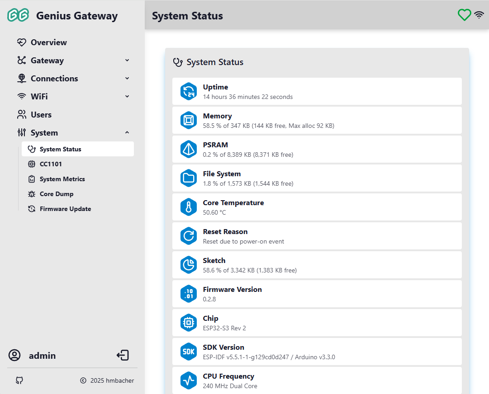Go to the Users page
The width and height of the screenshot is (489, 394).
pos(41,115)
